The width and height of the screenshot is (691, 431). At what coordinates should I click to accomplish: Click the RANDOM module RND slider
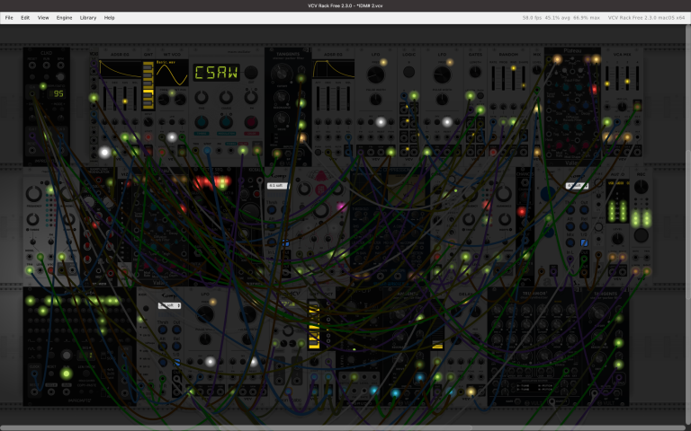pyautogui.click(x=514, y=78)
